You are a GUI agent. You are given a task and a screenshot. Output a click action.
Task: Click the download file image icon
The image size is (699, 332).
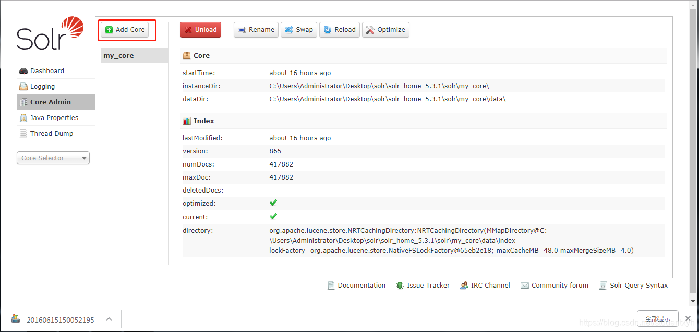(x=16, y=319)
